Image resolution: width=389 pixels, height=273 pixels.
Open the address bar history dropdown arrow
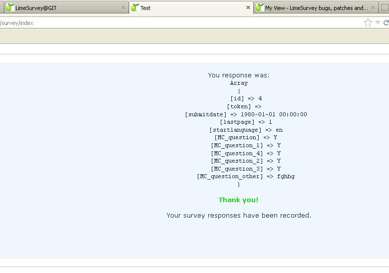tap(378, 23)
